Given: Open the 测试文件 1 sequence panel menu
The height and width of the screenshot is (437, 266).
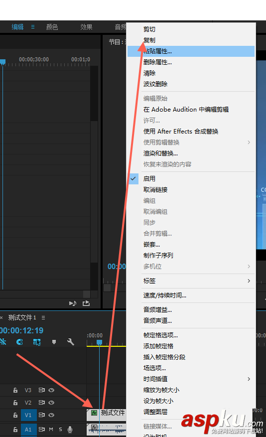Looking at the screenshot, I should pyautogui.click(x=43, y=317).
